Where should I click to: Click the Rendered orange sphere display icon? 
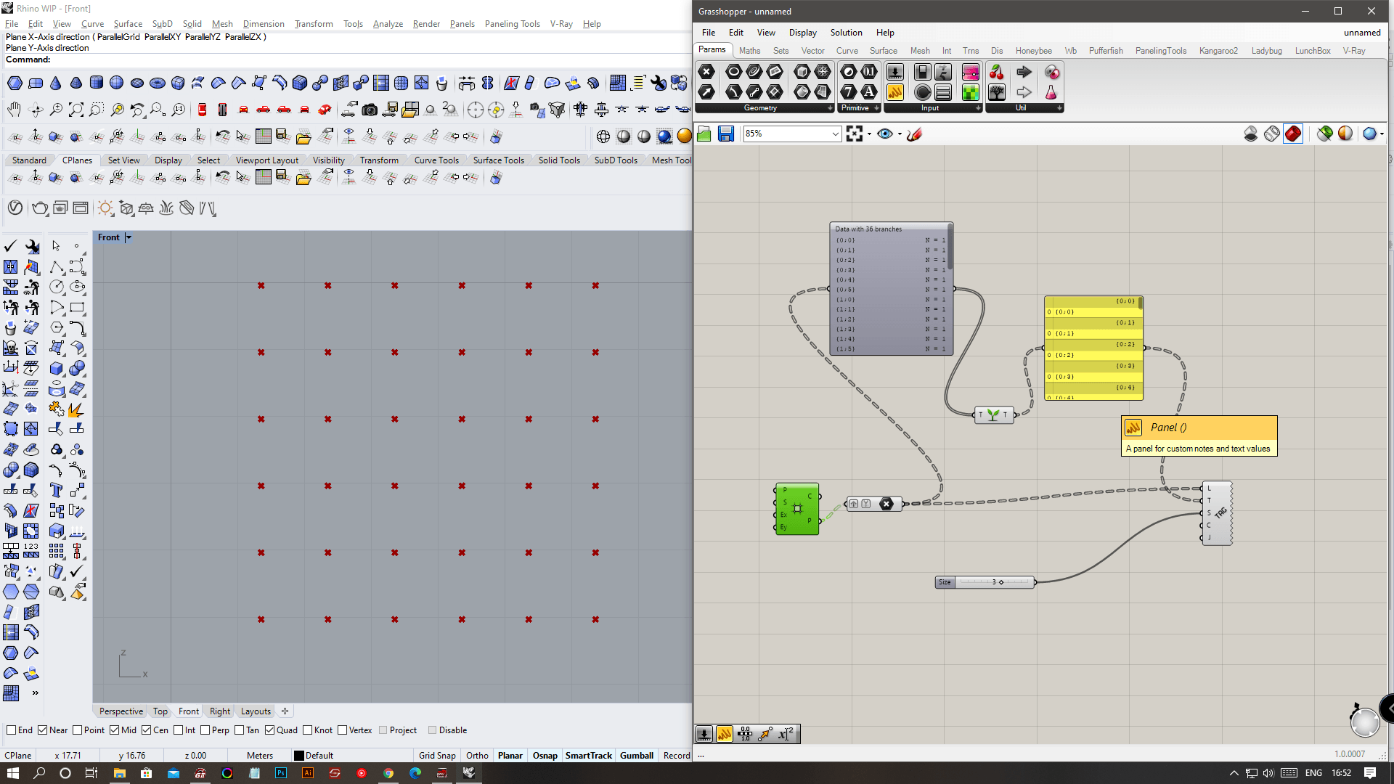pos(684,136)
